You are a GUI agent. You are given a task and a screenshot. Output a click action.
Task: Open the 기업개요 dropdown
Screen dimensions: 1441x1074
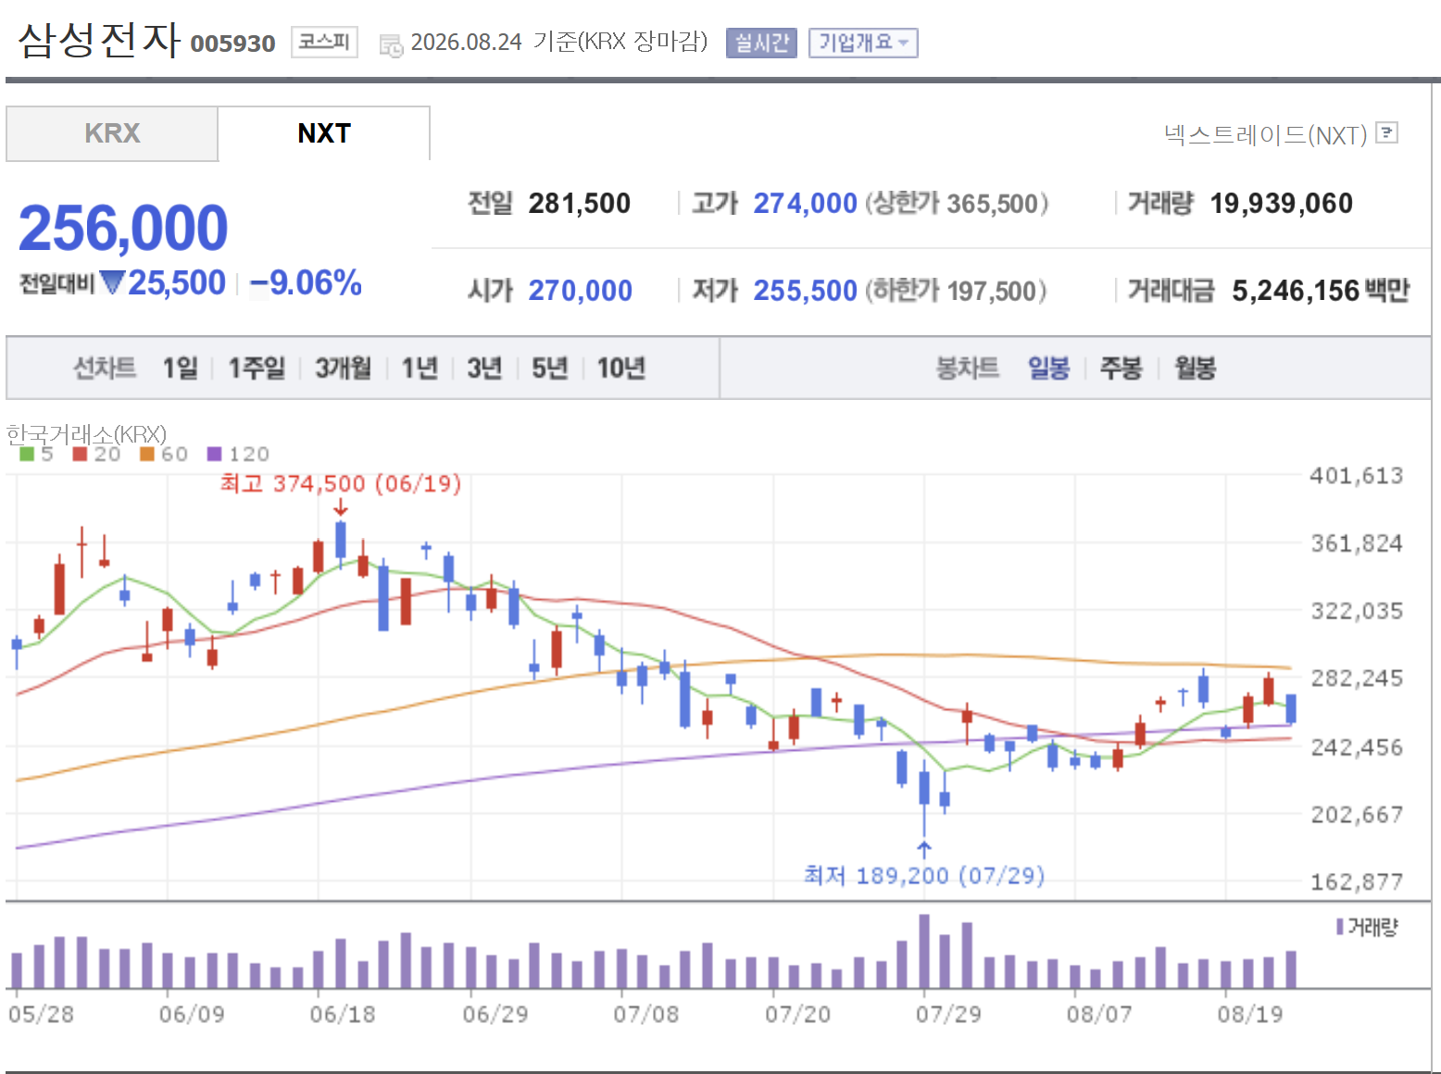tap(863, 43)
